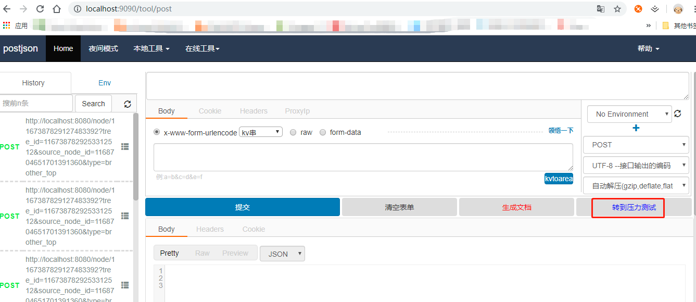Screen dimensions: 696x302
Task: Refresh the history list with the reload icon
Action: click(128, 104)
